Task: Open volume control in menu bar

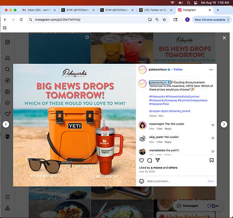Action: point(180,2)
